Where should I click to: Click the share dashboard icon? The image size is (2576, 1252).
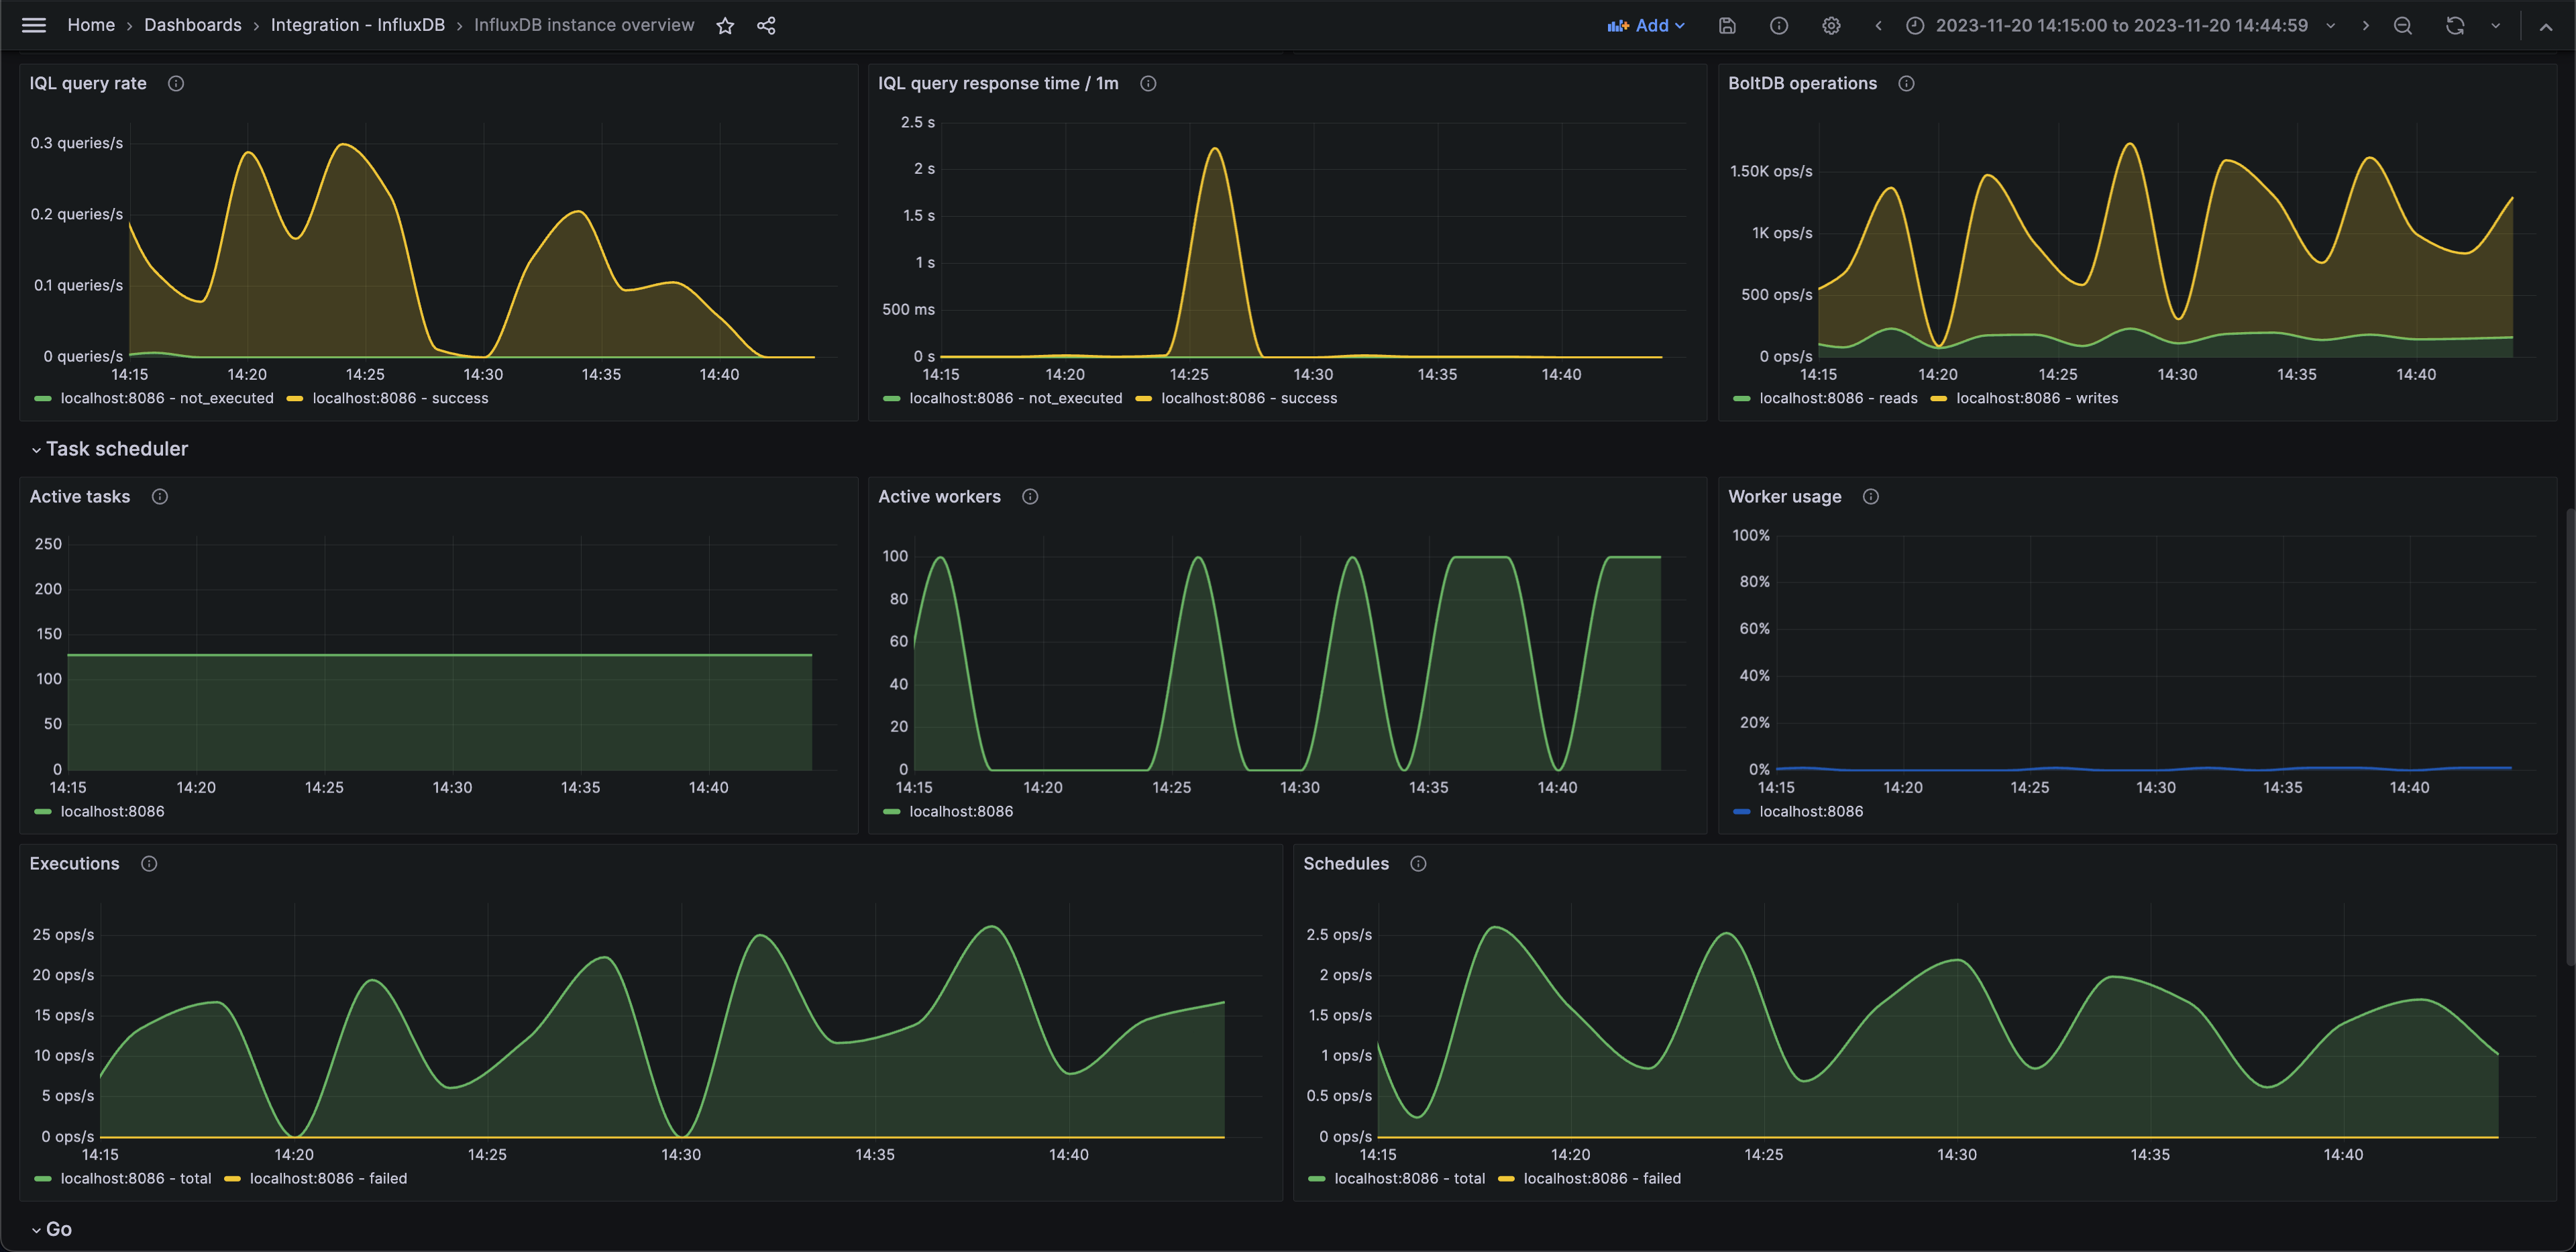click(x=766, y=26)
